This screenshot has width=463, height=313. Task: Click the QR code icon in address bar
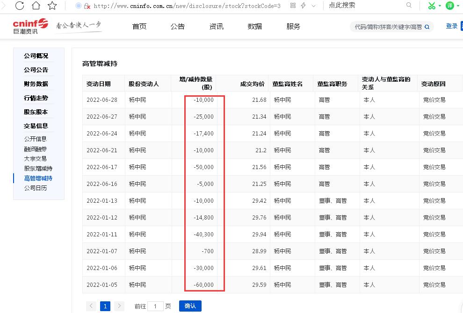pos(293,5)
